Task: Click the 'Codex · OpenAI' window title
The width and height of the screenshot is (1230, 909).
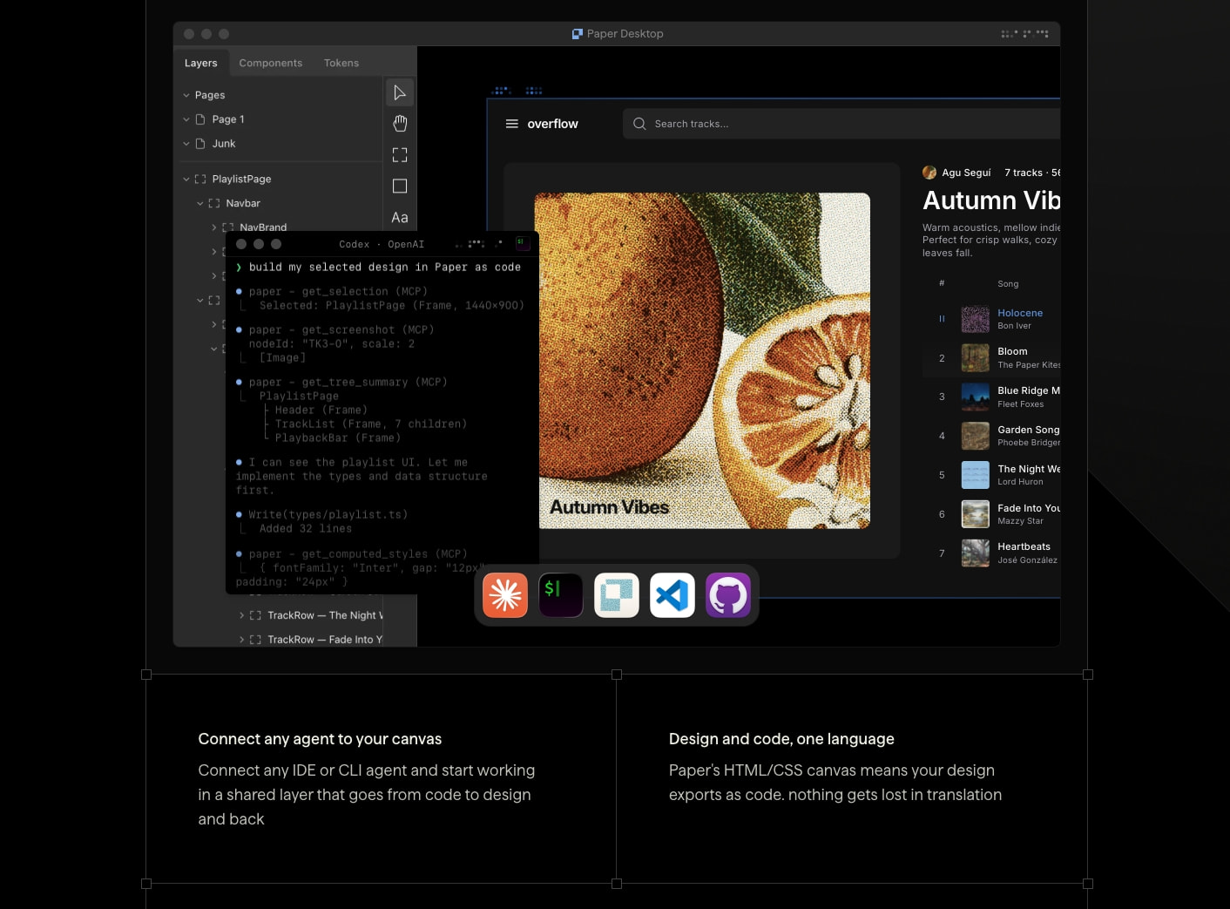Action: tap(382, 244)
